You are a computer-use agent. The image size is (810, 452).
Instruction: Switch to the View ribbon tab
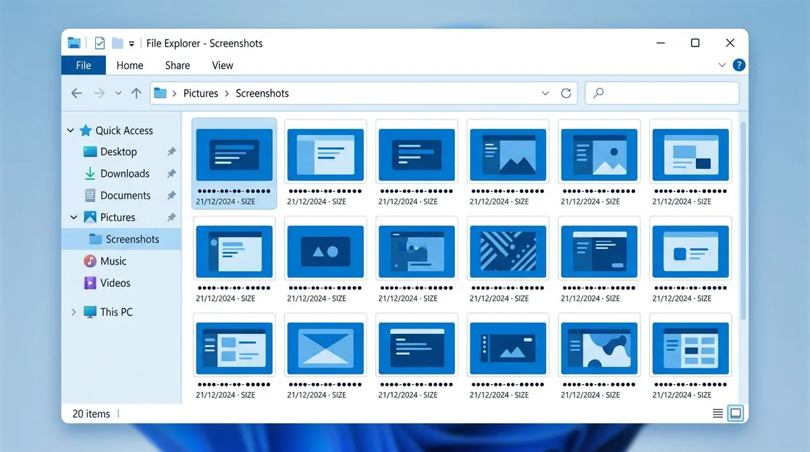pyautogui.click(x=223, y=65)
